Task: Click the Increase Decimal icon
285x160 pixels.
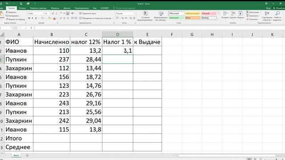Action: (130, 18)
